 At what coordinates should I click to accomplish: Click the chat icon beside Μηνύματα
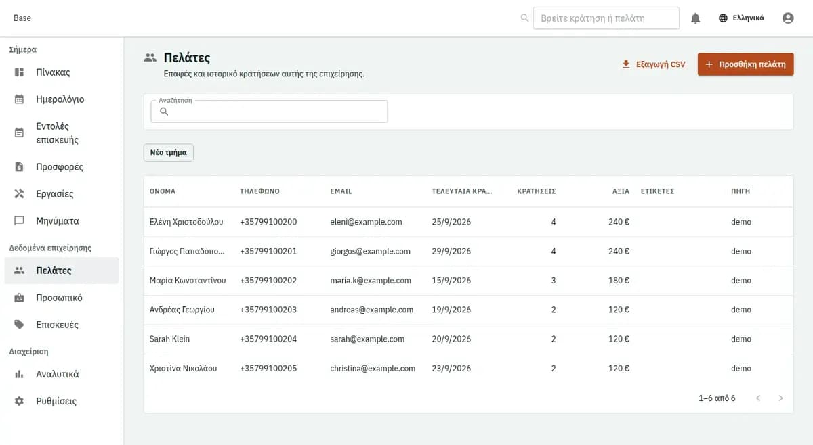pos(20,221)
